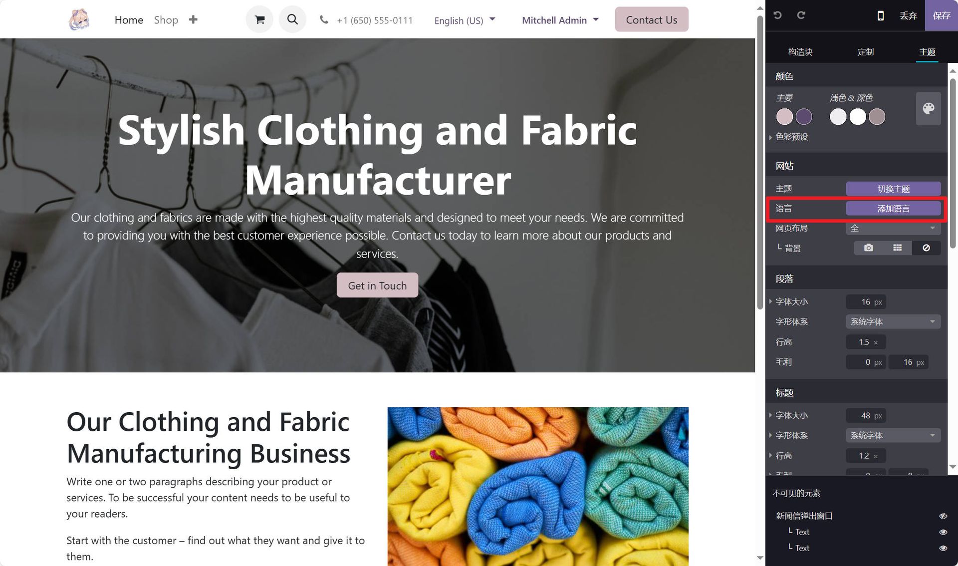Toggle eye for first Text element

click(943, 532)
